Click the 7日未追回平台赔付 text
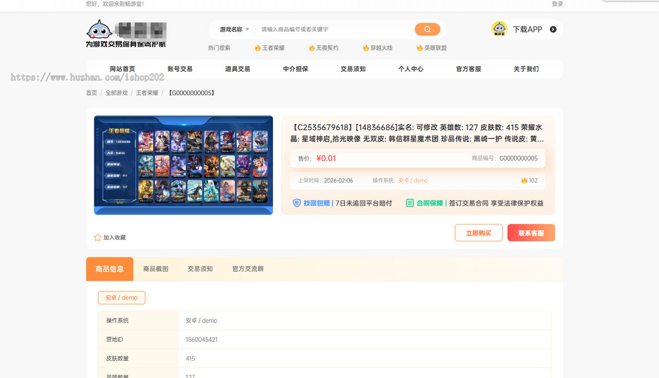This screenshot has width=659, height=378. click(x=364, y=203)
